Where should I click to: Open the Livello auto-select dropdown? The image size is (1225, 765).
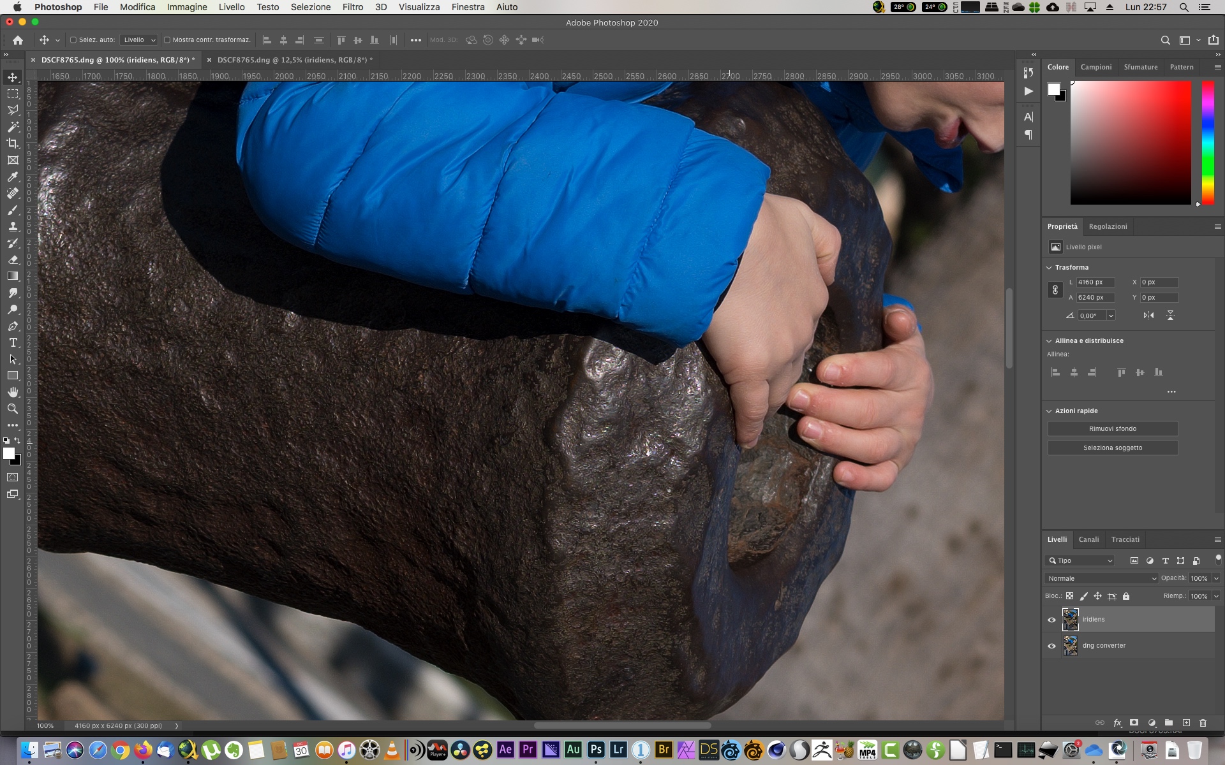(138, 40)
